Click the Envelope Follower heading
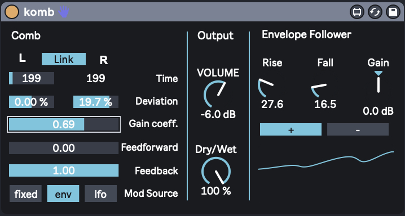This screenshot has width=405, height=216. (x=307, y=34)
